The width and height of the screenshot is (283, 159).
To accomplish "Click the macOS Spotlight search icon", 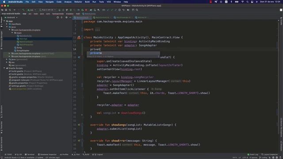I will [247, 2].
